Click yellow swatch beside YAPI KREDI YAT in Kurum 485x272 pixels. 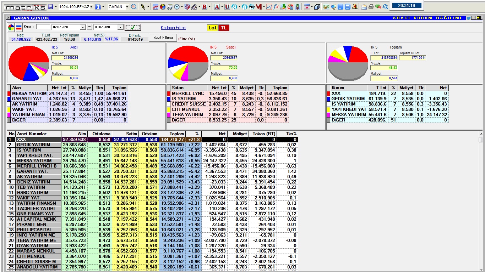point(328,109)
